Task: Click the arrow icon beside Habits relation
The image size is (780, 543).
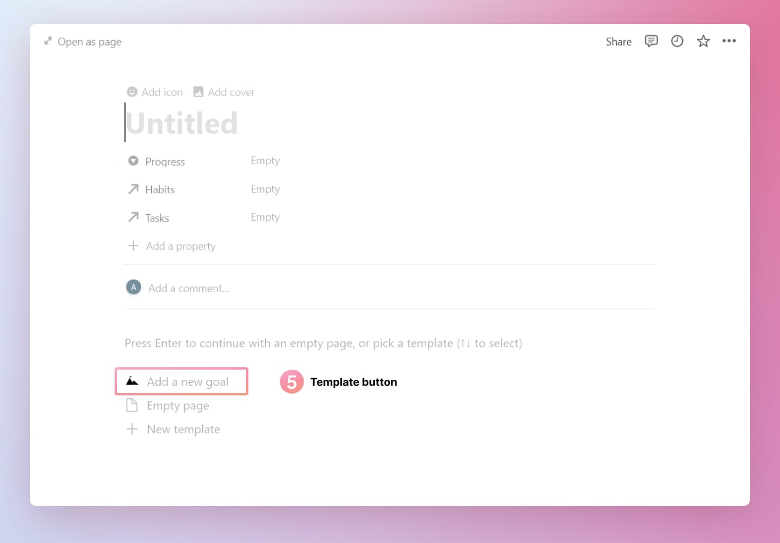Action: [x=132, y=188]
